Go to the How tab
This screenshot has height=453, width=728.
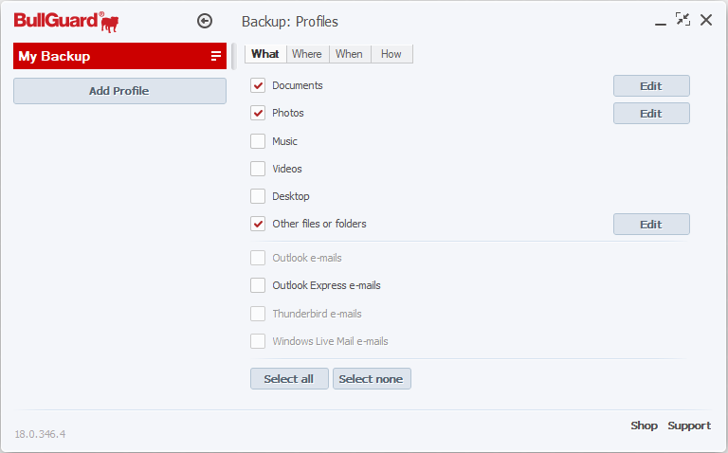pos(391,54)
